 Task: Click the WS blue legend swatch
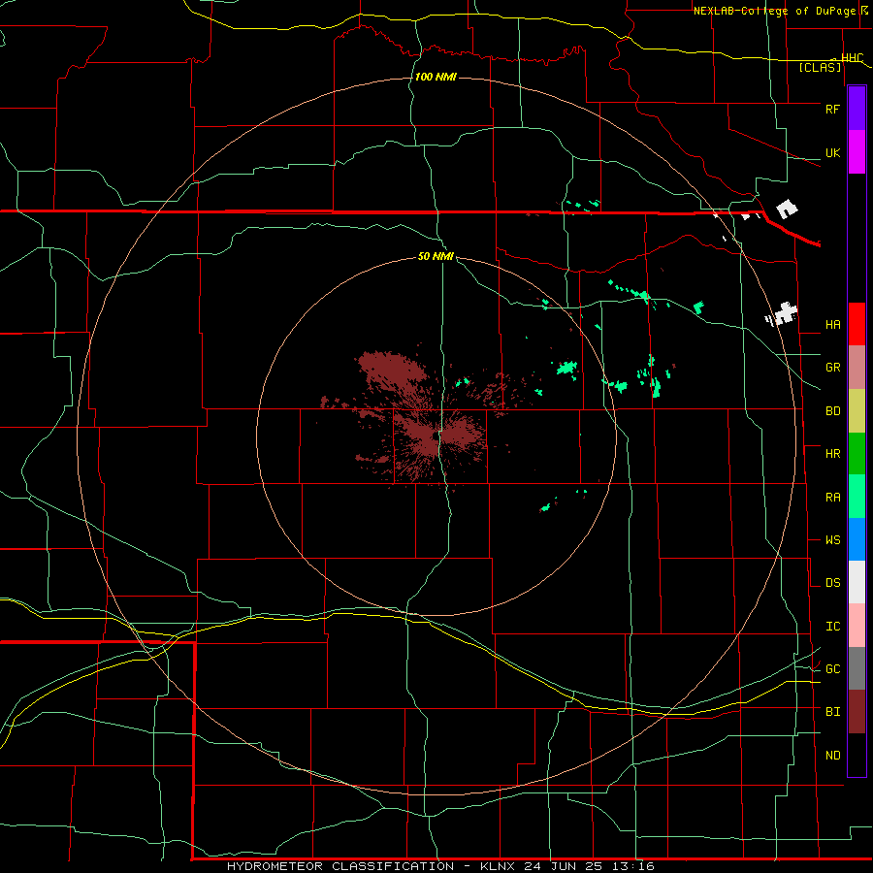point(857,539)
